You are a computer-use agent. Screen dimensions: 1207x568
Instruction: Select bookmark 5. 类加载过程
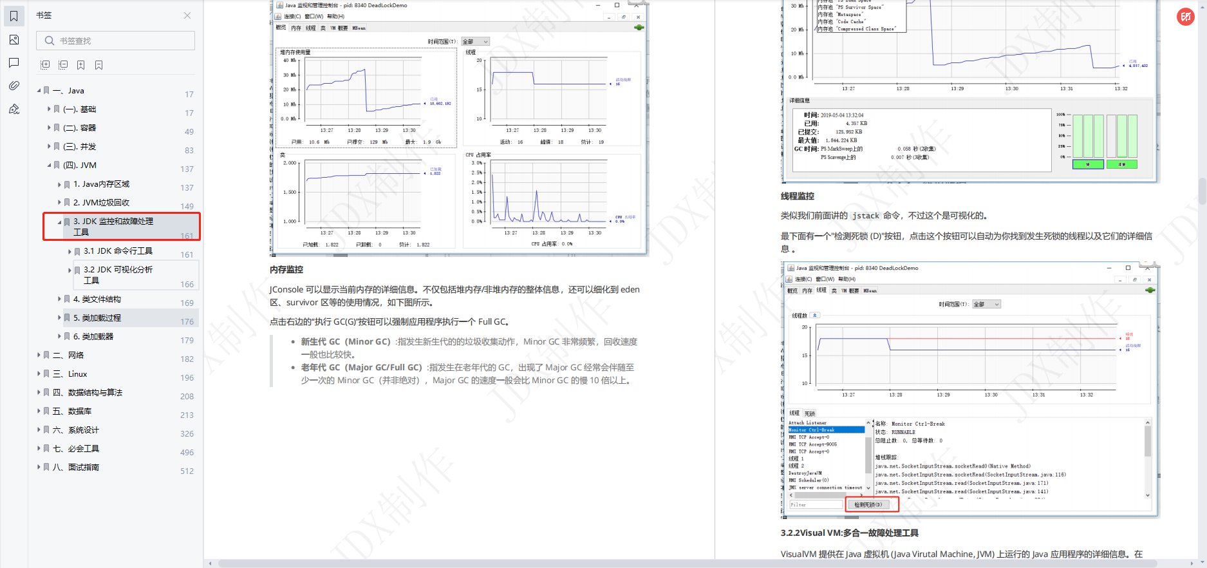click(97, 318)
